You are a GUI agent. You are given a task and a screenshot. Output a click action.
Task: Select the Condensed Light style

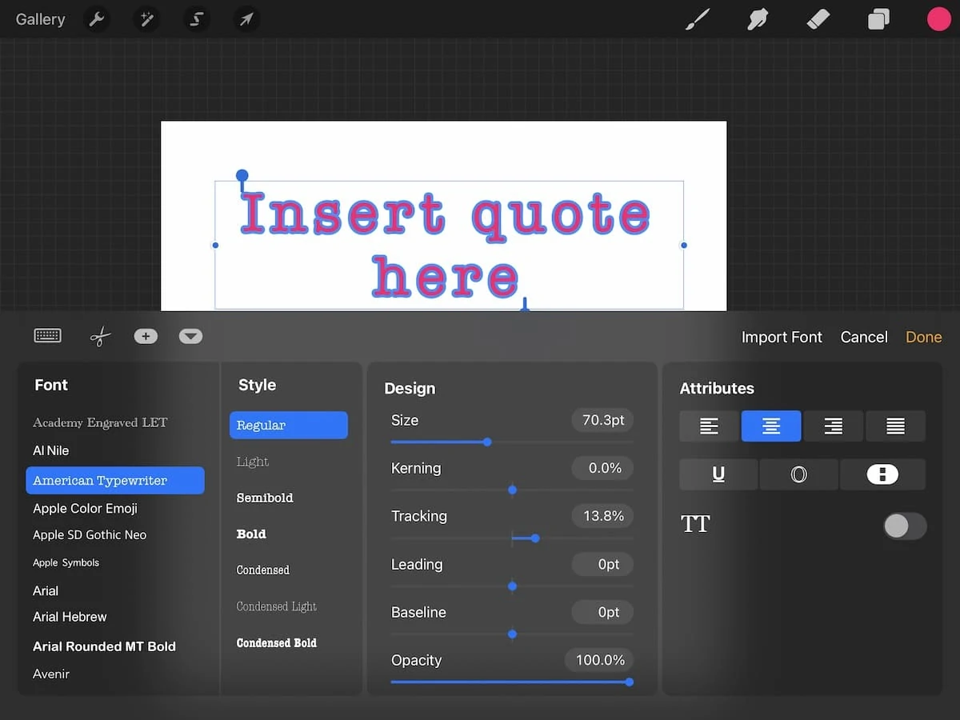click(277, 606)
